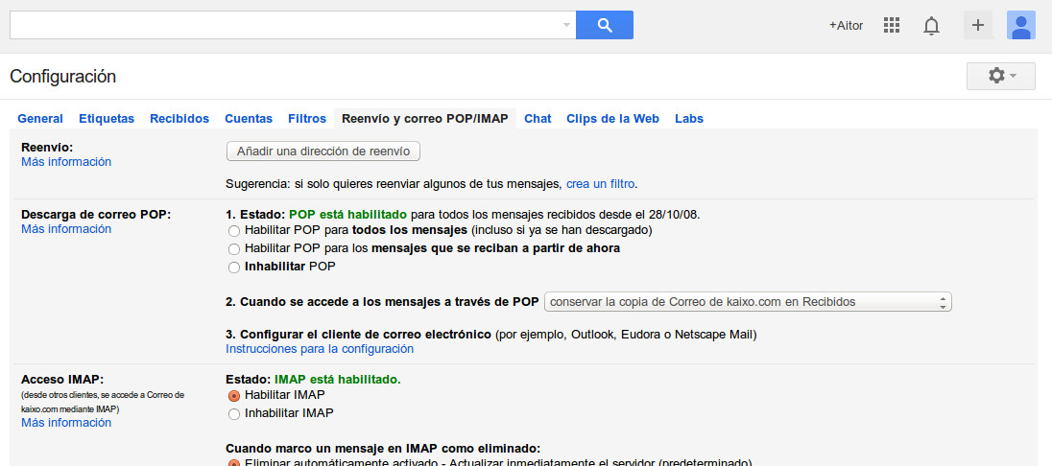
Task: Open the account profile avatar
Action: point(1020,25)
